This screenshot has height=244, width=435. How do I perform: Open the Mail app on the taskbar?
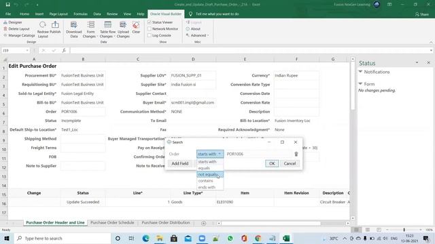coord(188,238)
